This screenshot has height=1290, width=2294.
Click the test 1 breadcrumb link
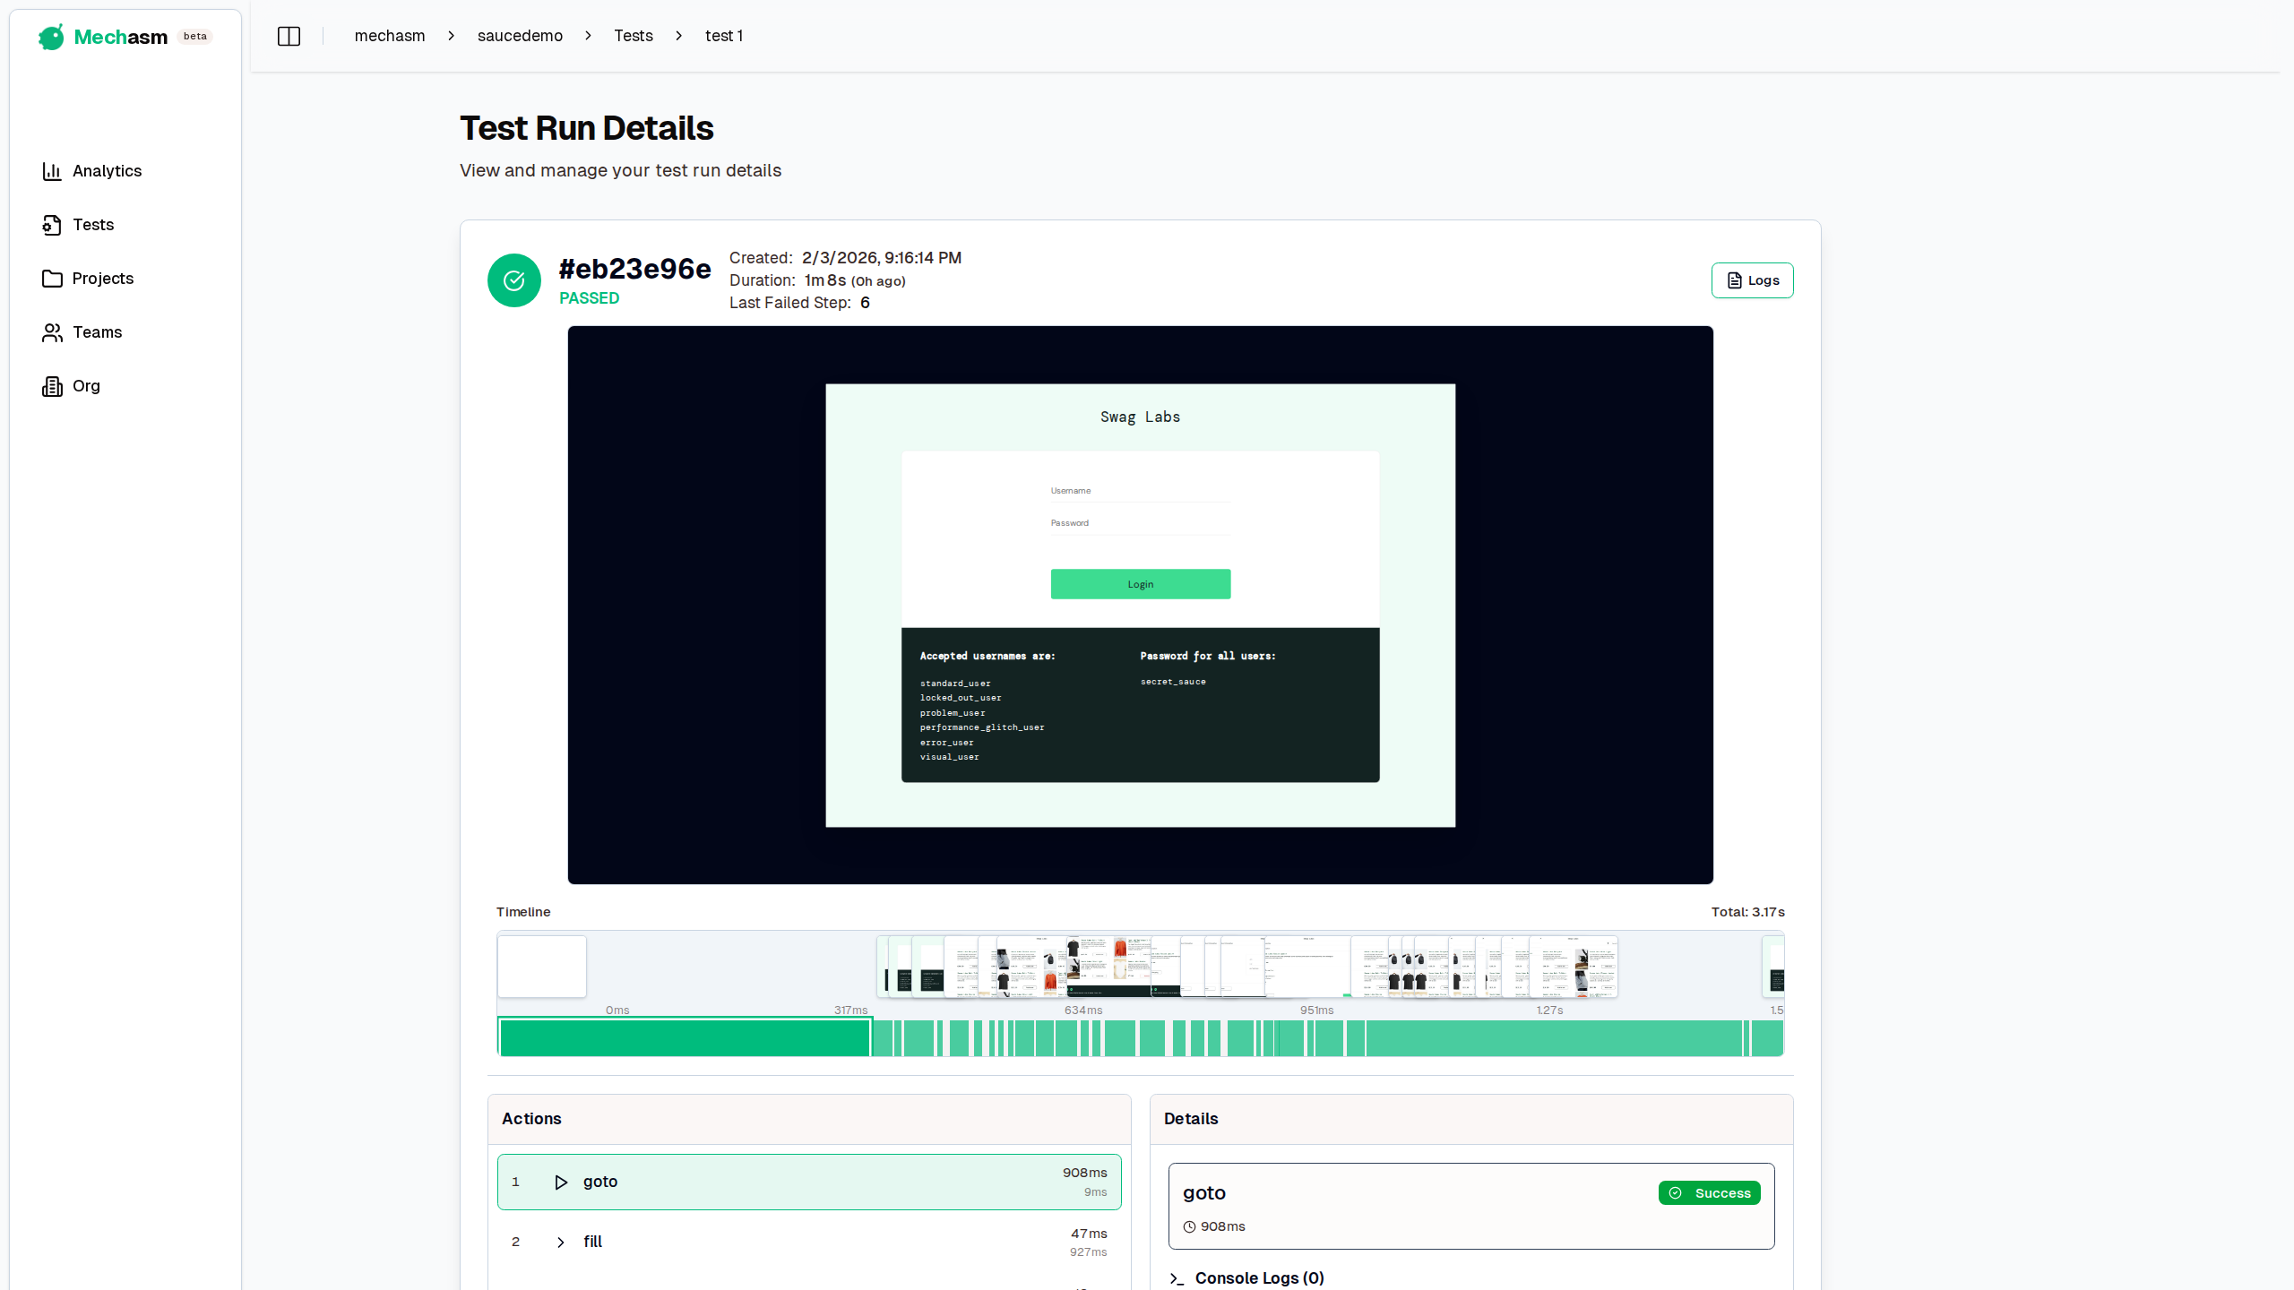(724, 36)
